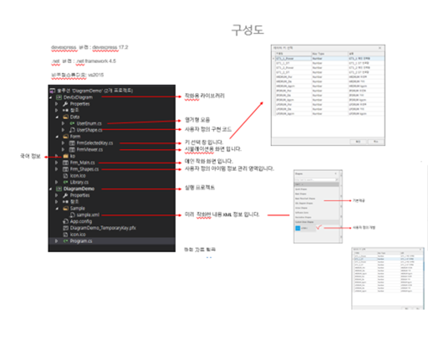Expand references node under DiagramDemo
This screenshot has width=428, height=341.
pyautogui.click(x=56, y=202)
